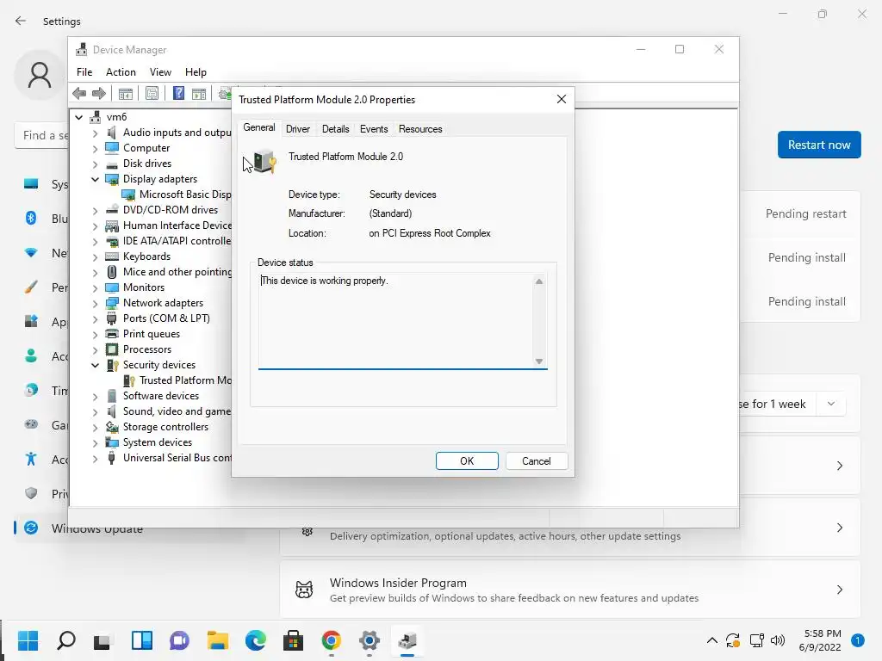
Task: Click the Settings back arrow
Action: [21, 21]
